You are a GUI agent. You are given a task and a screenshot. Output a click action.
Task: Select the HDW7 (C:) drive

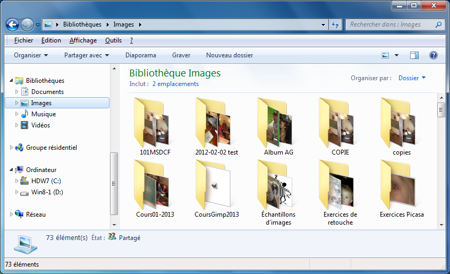[x=46, y=181]
